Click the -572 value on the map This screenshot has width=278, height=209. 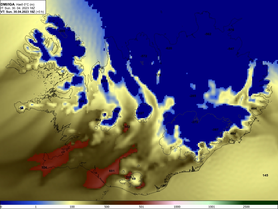point(144,56)
